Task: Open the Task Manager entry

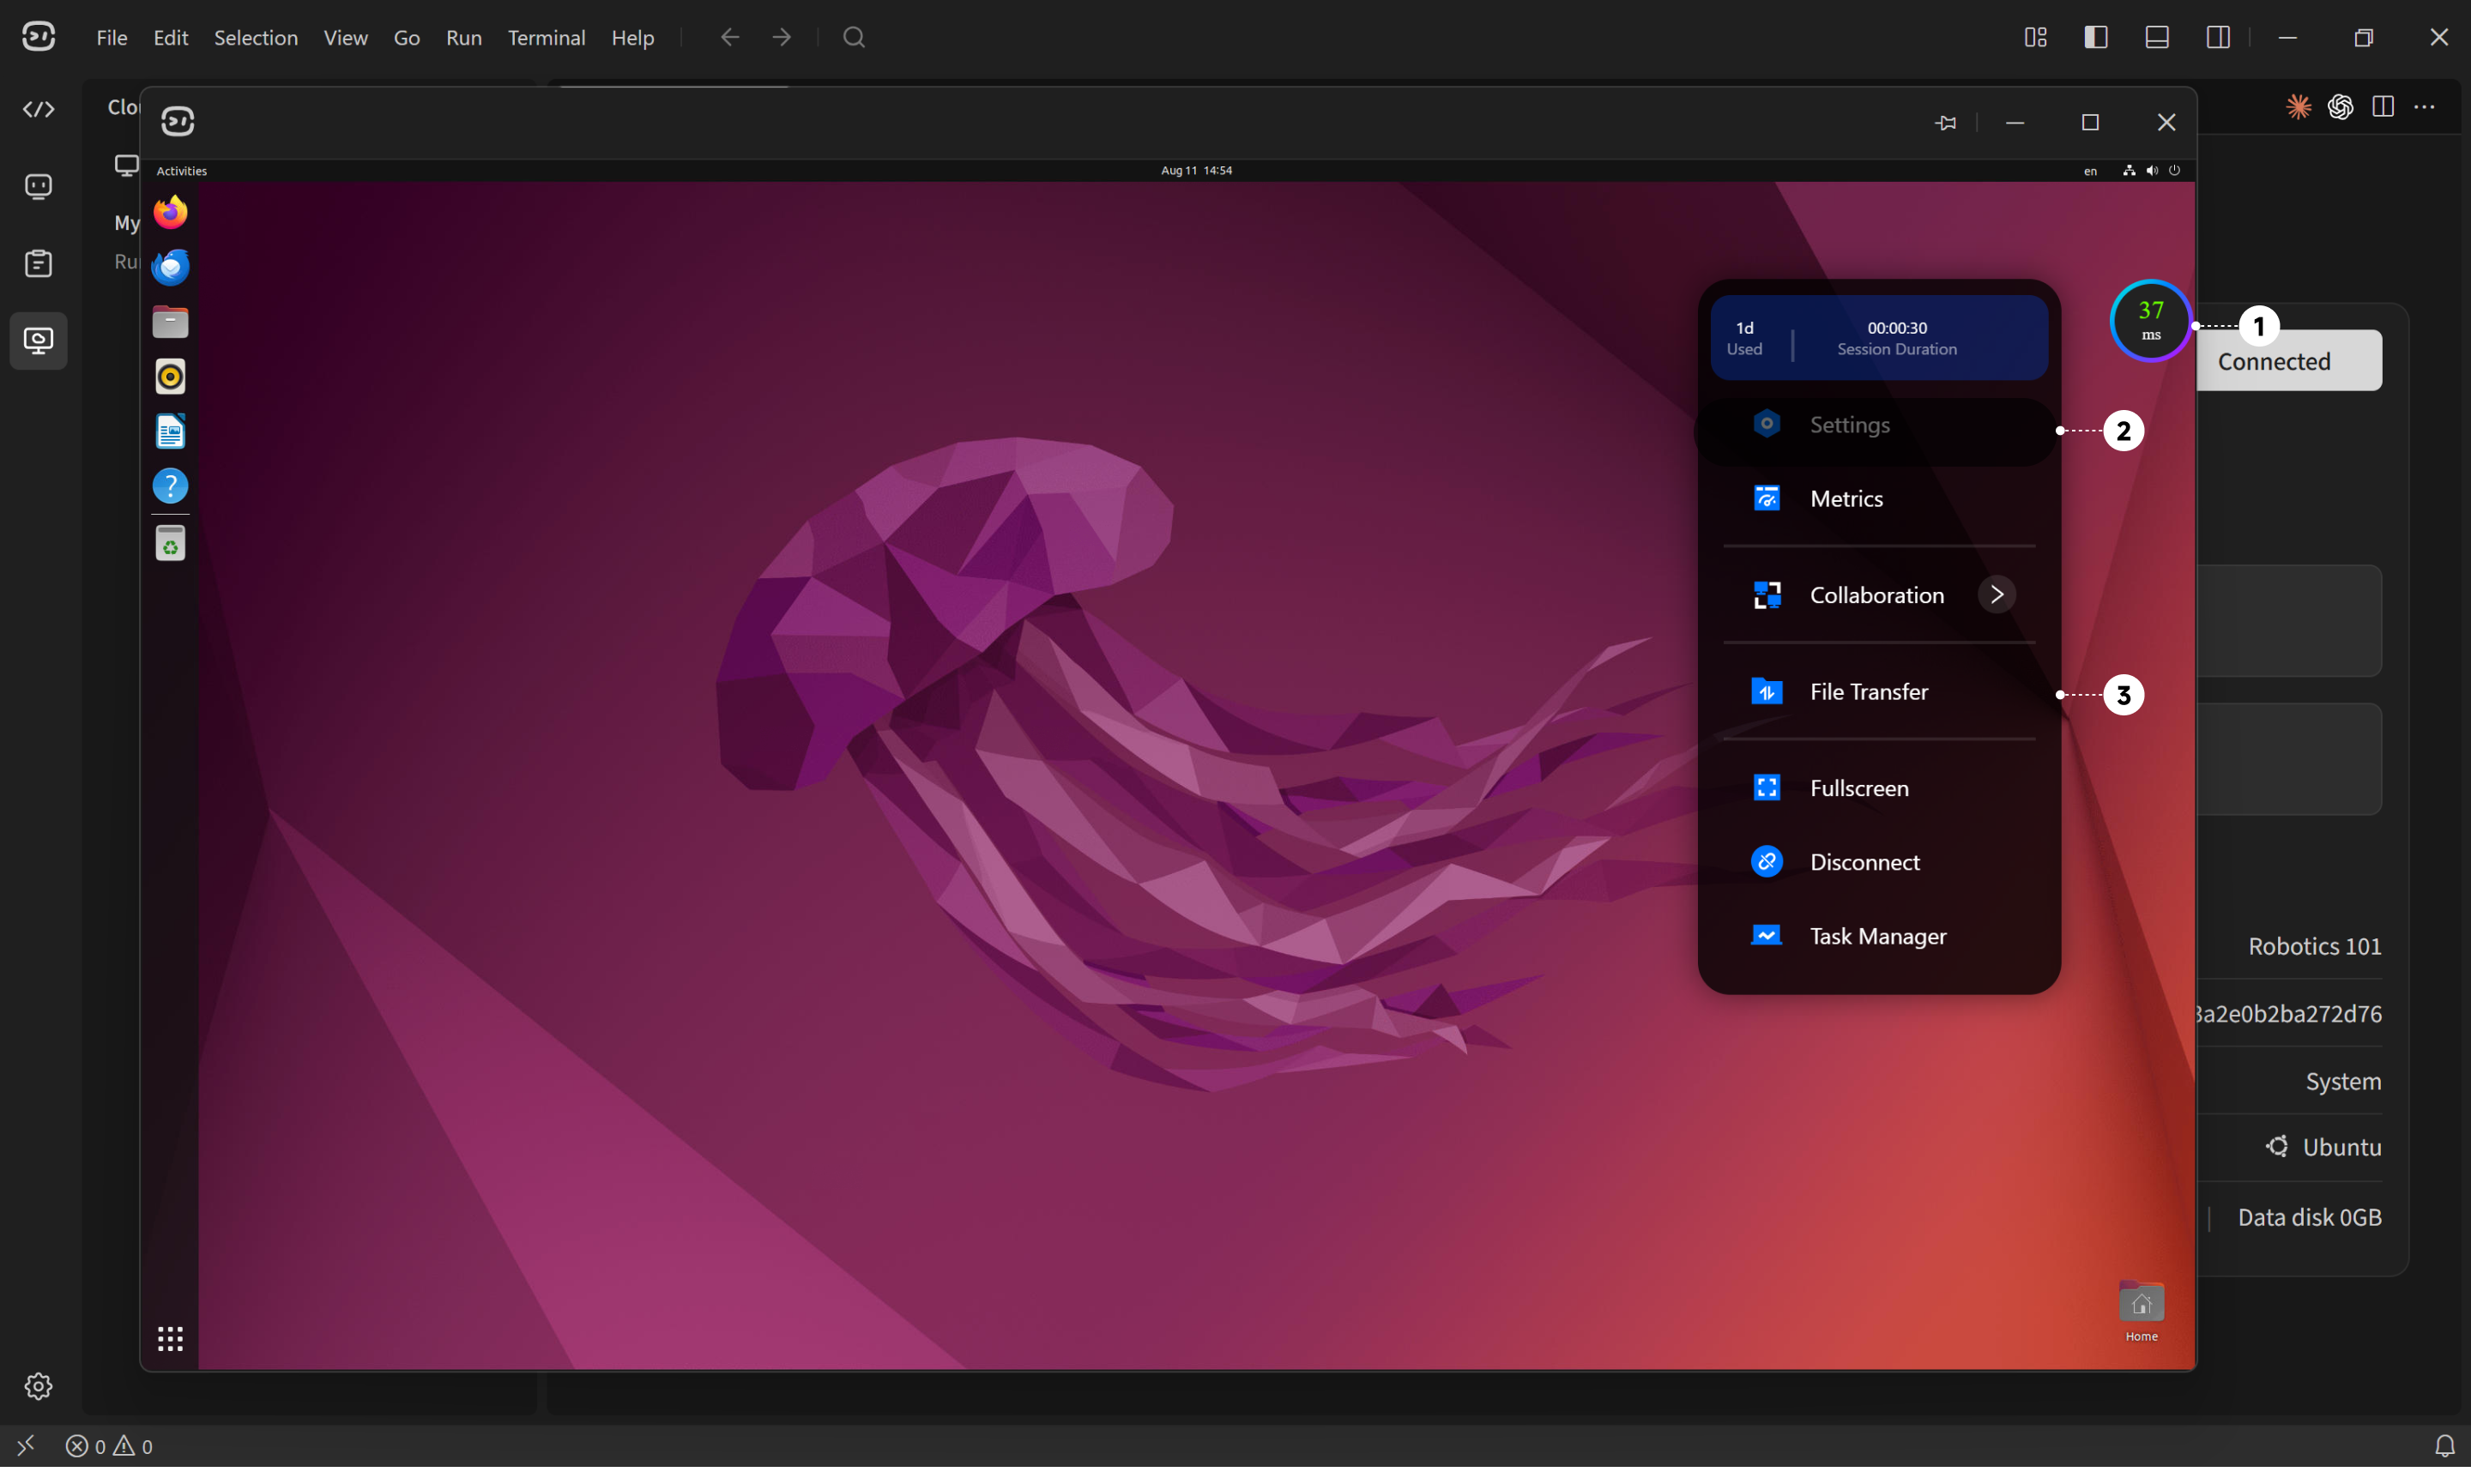Action: (x=1878, y=936)
